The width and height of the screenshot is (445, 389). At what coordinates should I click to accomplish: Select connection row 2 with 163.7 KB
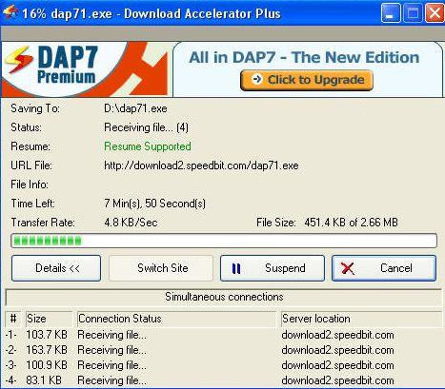click(x=222, y=350)
